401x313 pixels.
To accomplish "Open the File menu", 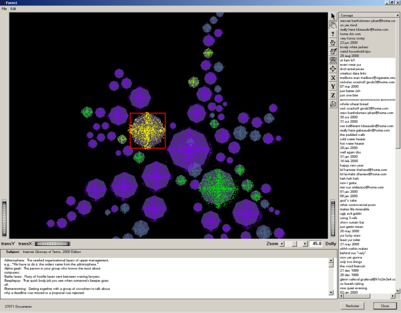I will (x=4, y=9).
